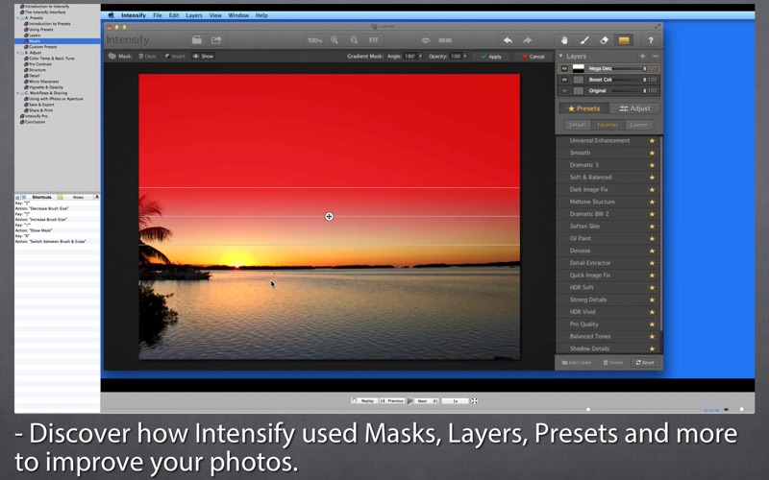Click the star next to HDR Vivid
Screen dimensions: 769x480
(x=653, y=312)
